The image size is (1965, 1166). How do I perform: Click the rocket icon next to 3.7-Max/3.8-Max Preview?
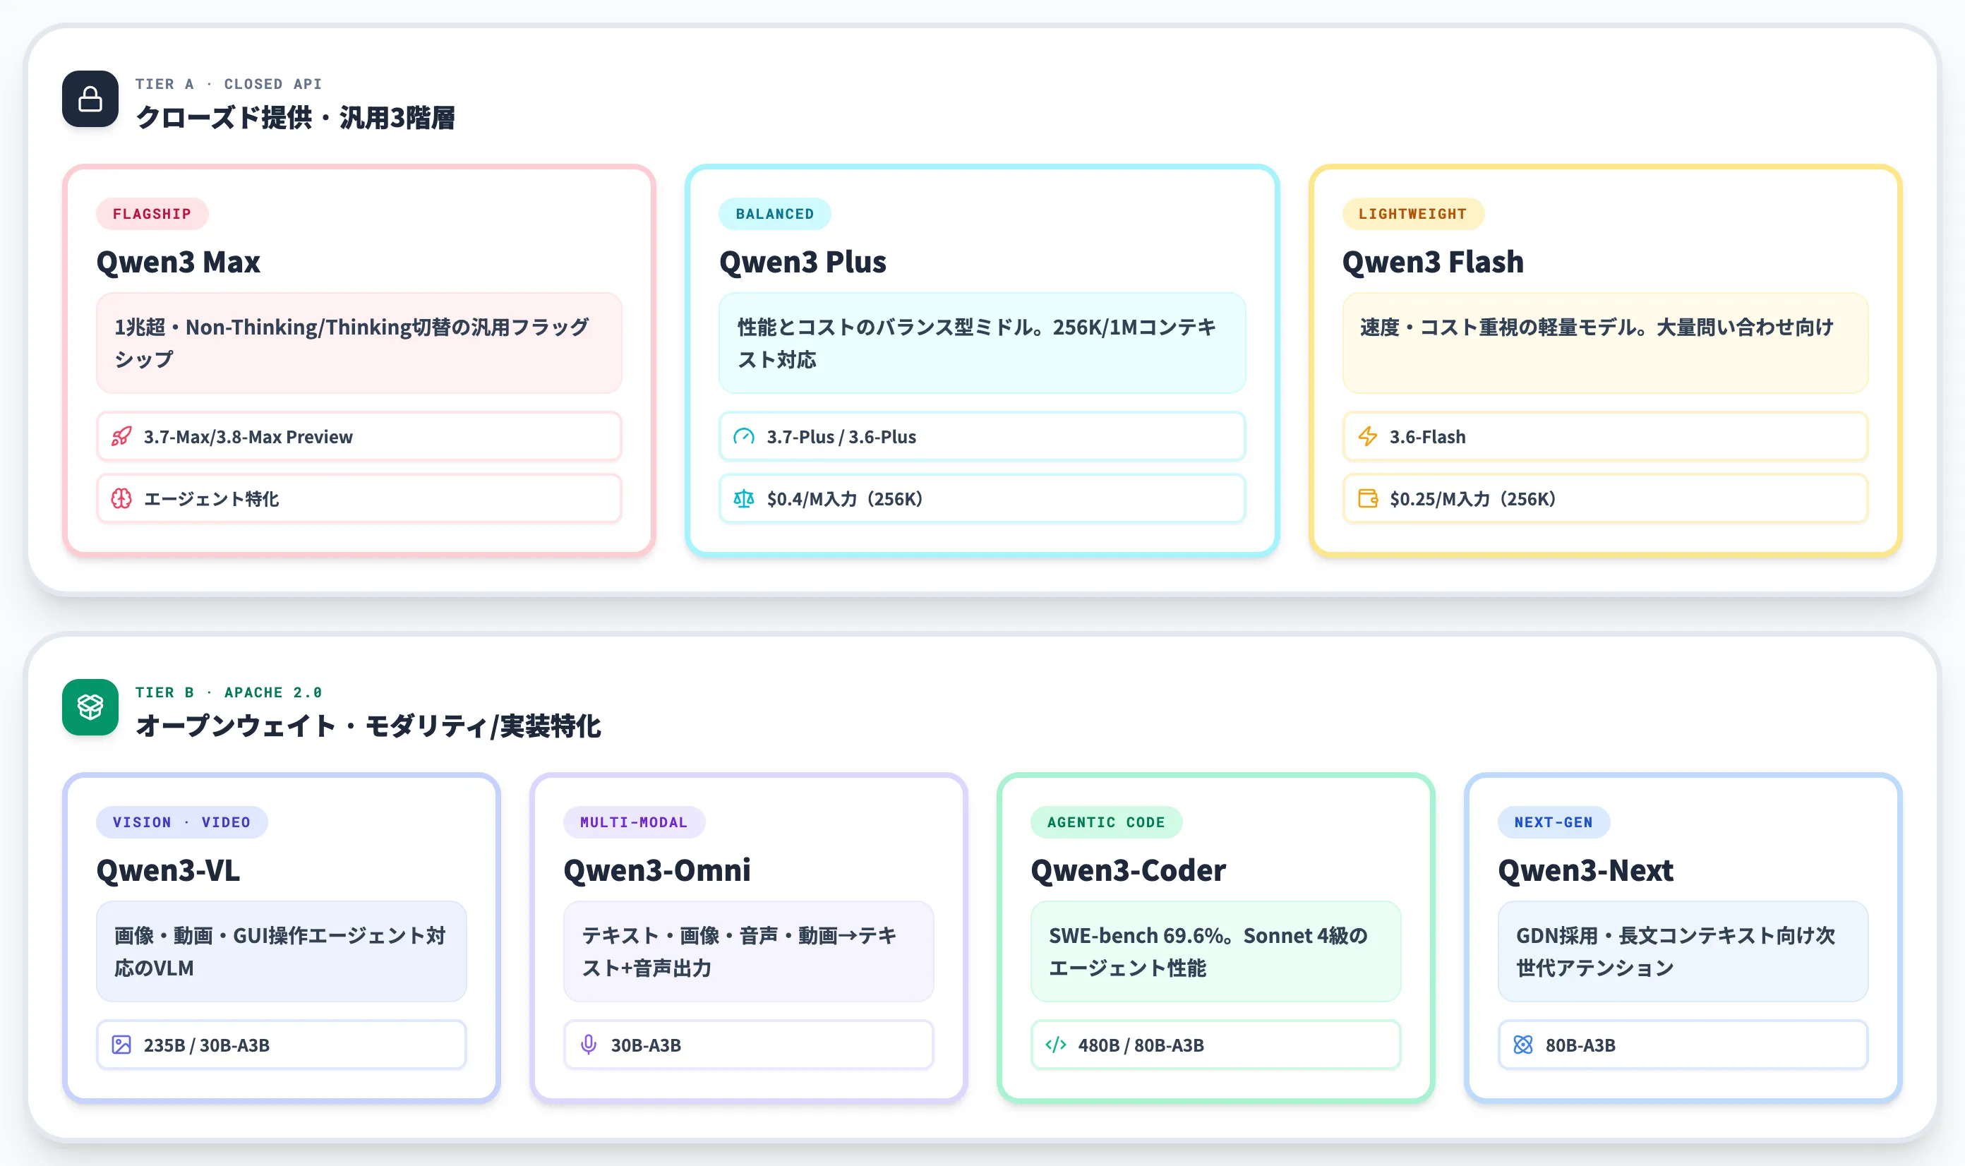coord(121,437)
